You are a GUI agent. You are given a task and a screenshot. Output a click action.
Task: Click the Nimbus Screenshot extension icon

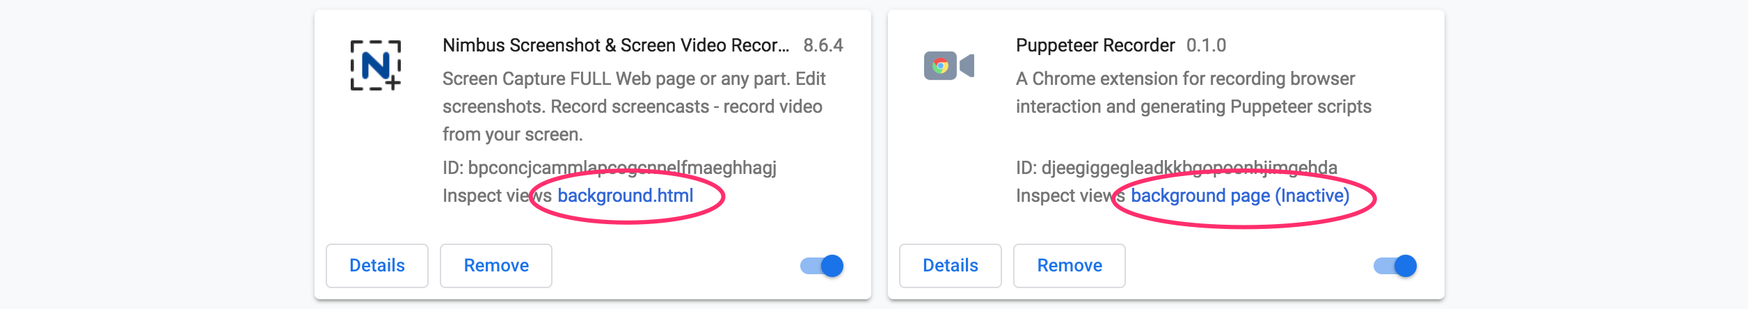pos(376,65)
